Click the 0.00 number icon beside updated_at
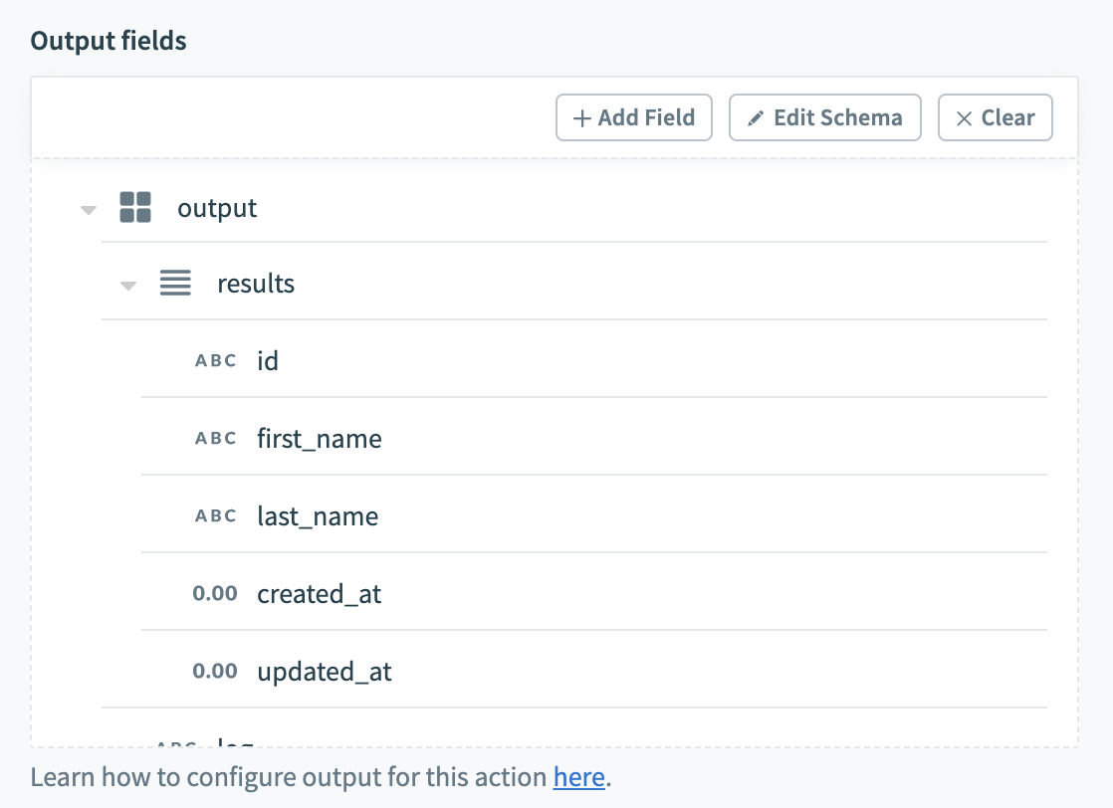Viewport: 1113px width, 808px height. (215, 672)
